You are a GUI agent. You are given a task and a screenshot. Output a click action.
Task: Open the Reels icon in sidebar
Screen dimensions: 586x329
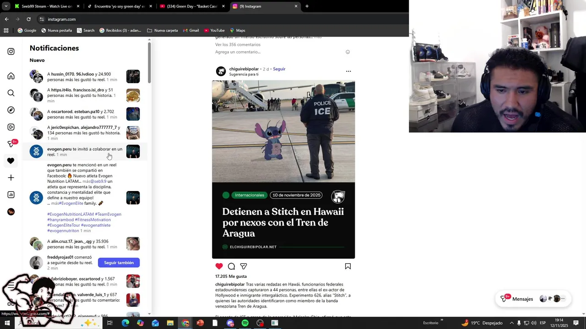(11, 127)
